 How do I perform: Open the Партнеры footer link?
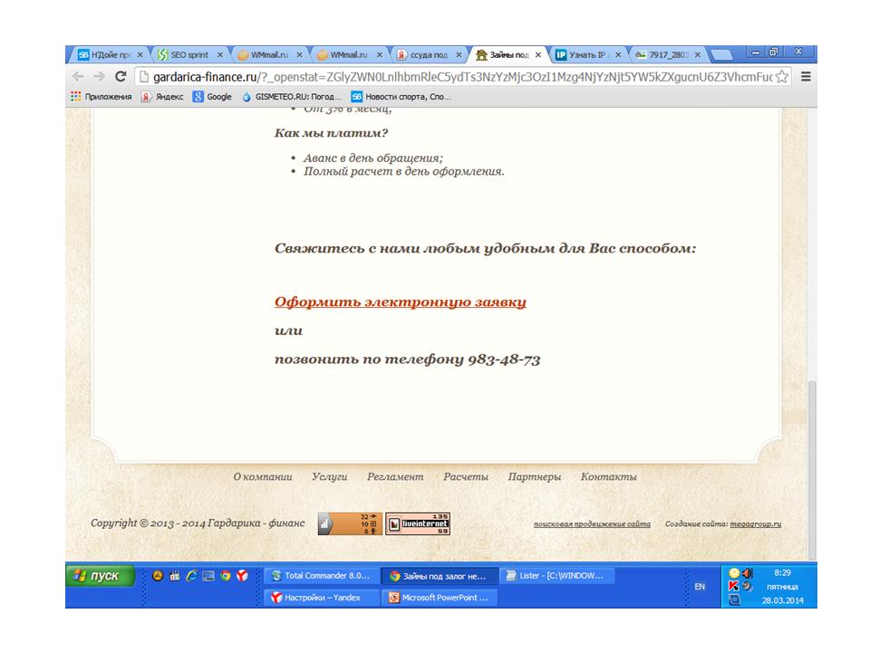535,477
